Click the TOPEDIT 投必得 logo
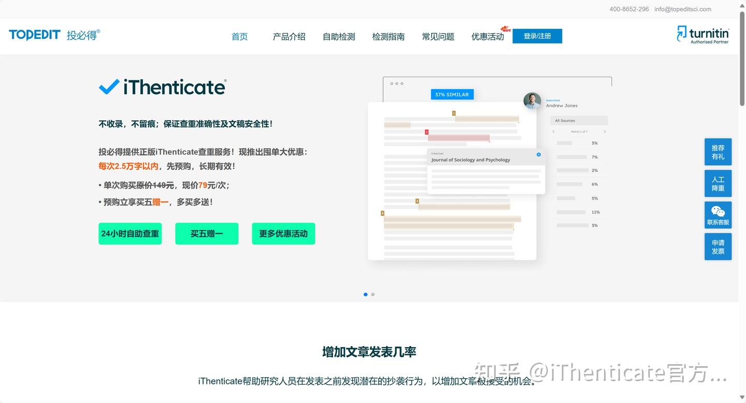The height and width of the screenshot is (403, 746). (54, 35)
